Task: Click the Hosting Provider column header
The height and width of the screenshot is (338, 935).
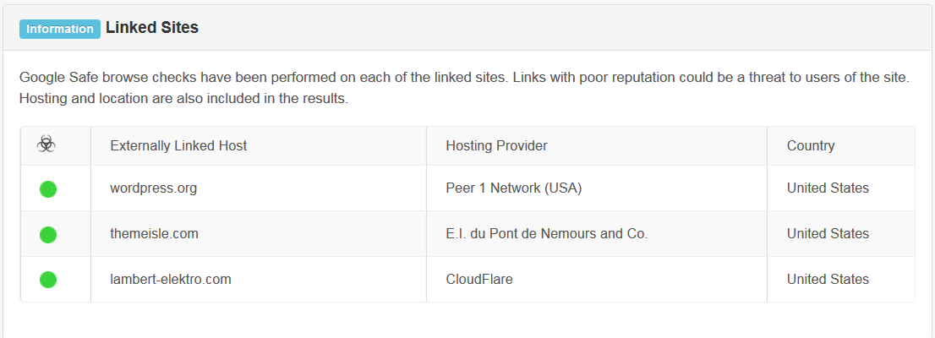Action: click(x=496, y=146)
